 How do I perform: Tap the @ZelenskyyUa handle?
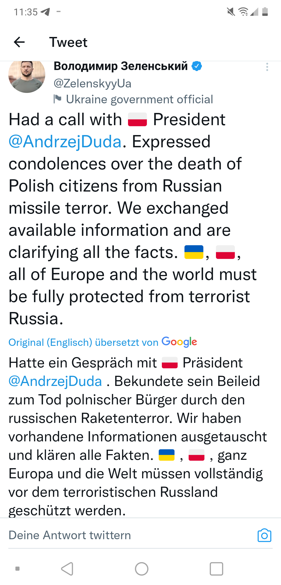[92, 84]
